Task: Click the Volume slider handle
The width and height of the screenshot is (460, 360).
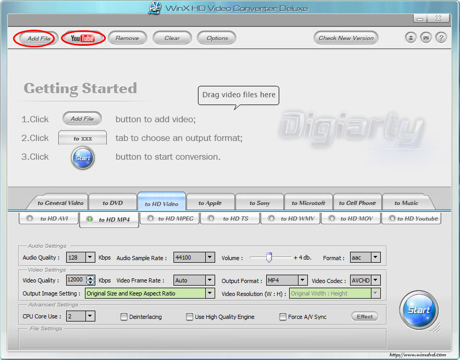Action: 269,257
